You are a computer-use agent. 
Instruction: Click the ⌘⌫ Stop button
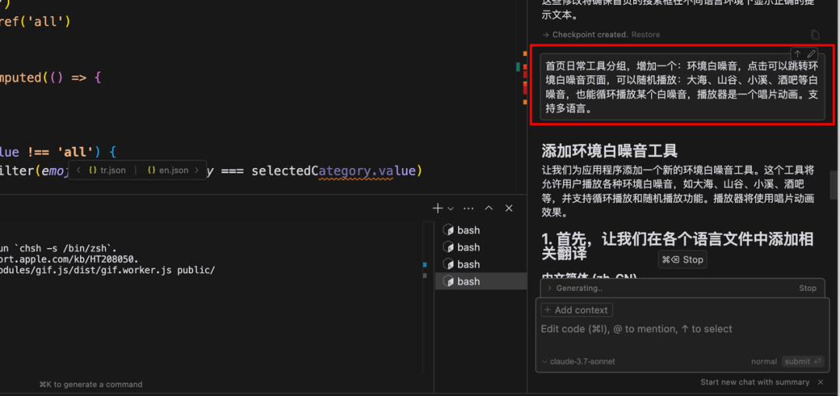(x=683, y=259)
